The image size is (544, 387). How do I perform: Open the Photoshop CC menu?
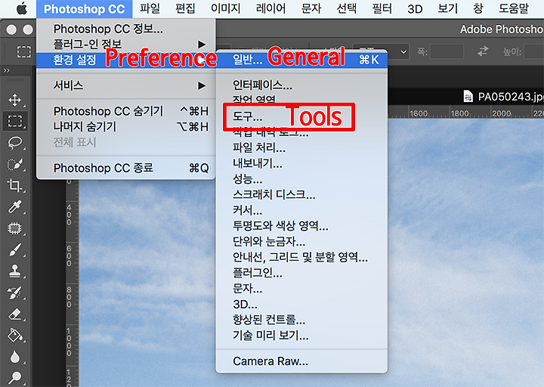tap(85, 9)
